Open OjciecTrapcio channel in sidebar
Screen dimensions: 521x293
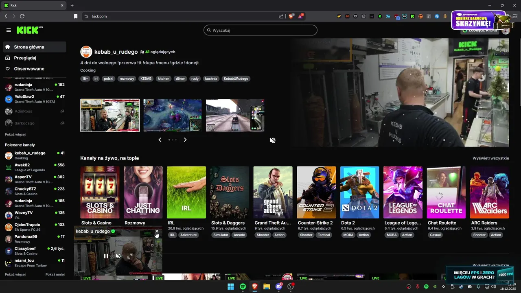[35, 227]
